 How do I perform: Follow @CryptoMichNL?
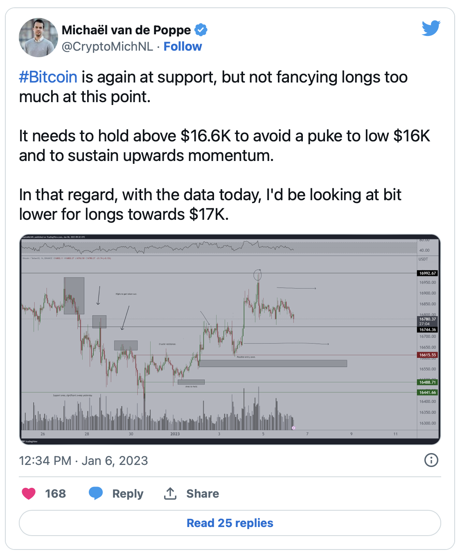tap(183, 47)
